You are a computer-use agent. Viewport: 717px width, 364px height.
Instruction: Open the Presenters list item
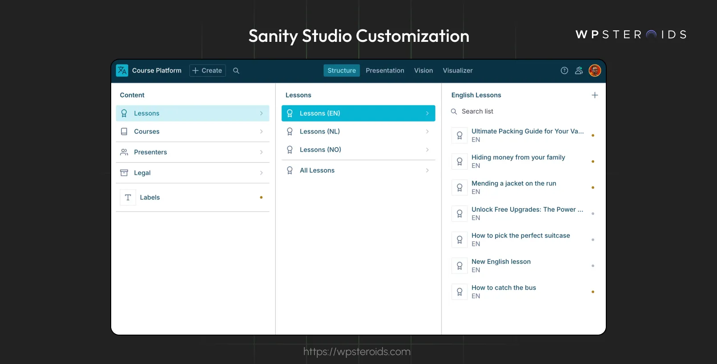193,152
